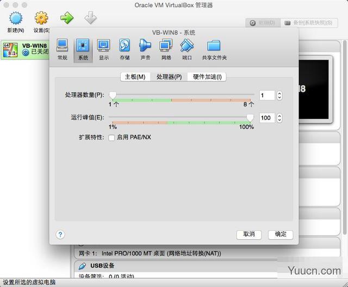
Task: Open the 声音 audio settings icon
Action: point(145,45)
